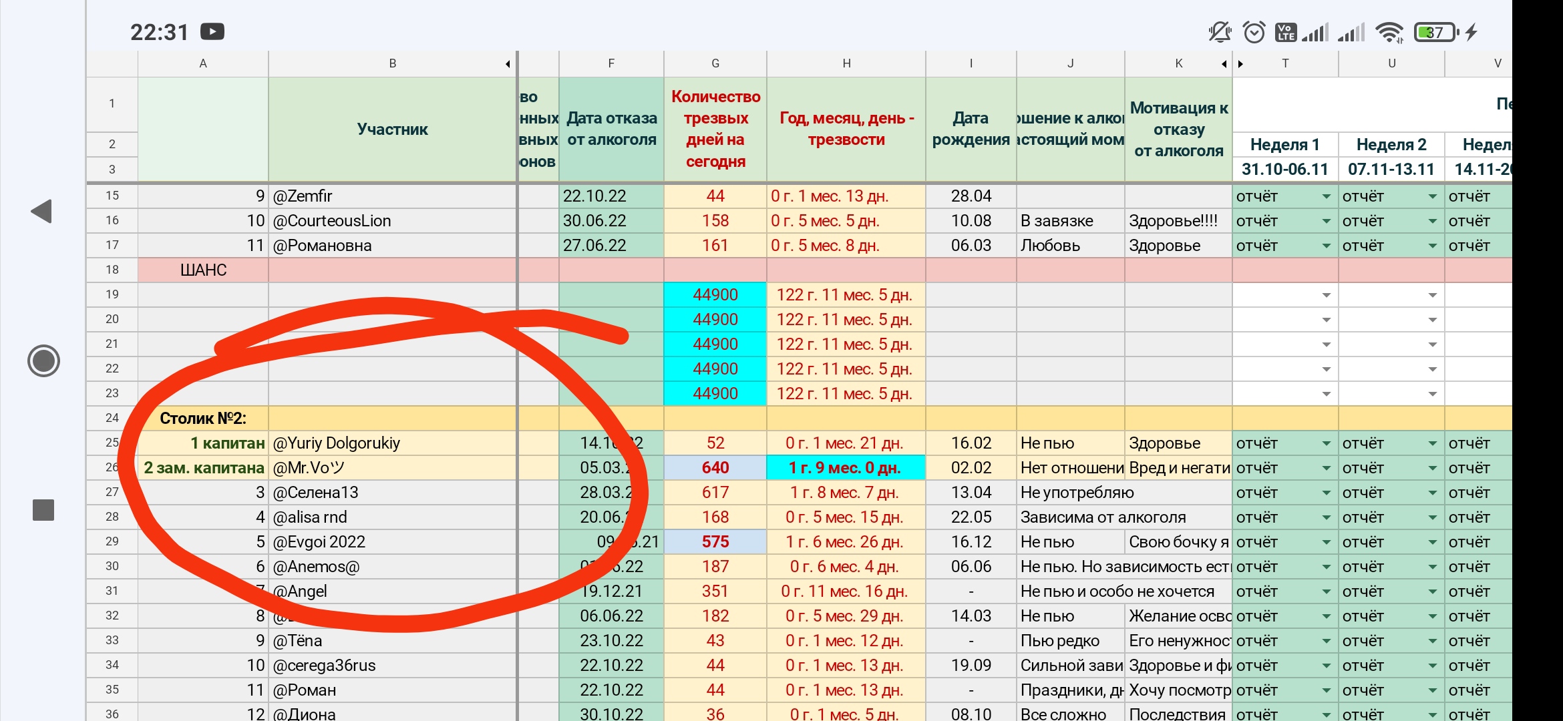This screenshot has height=721, width=1563.
Task: Select the @Evgoi 2022 participant cell
Action: [x=393, y=542]
